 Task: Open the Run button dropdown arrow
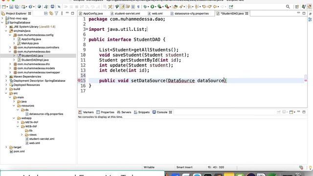coord(156,7)
